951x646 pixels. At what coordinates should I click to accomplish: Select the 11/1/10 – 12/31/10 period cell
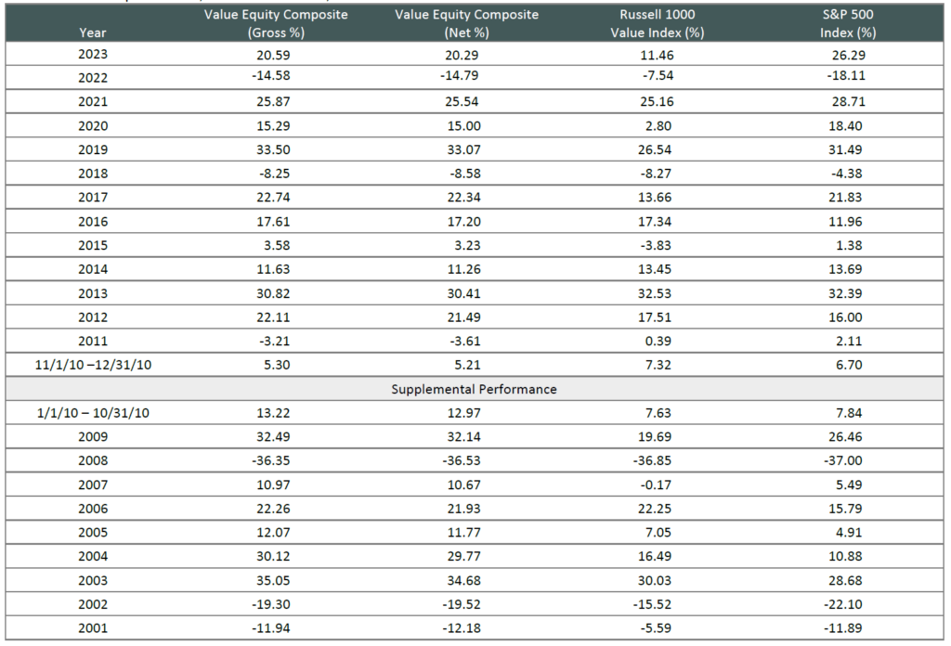click(x=93, y=365)
